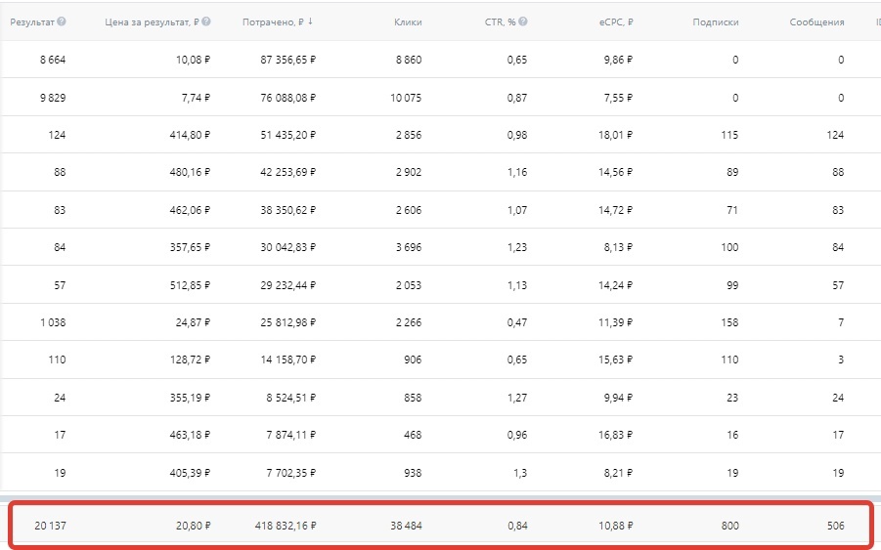Sort by Цена за результат header
This screenshot has height=550, width=881.
[x=152, y=22]
